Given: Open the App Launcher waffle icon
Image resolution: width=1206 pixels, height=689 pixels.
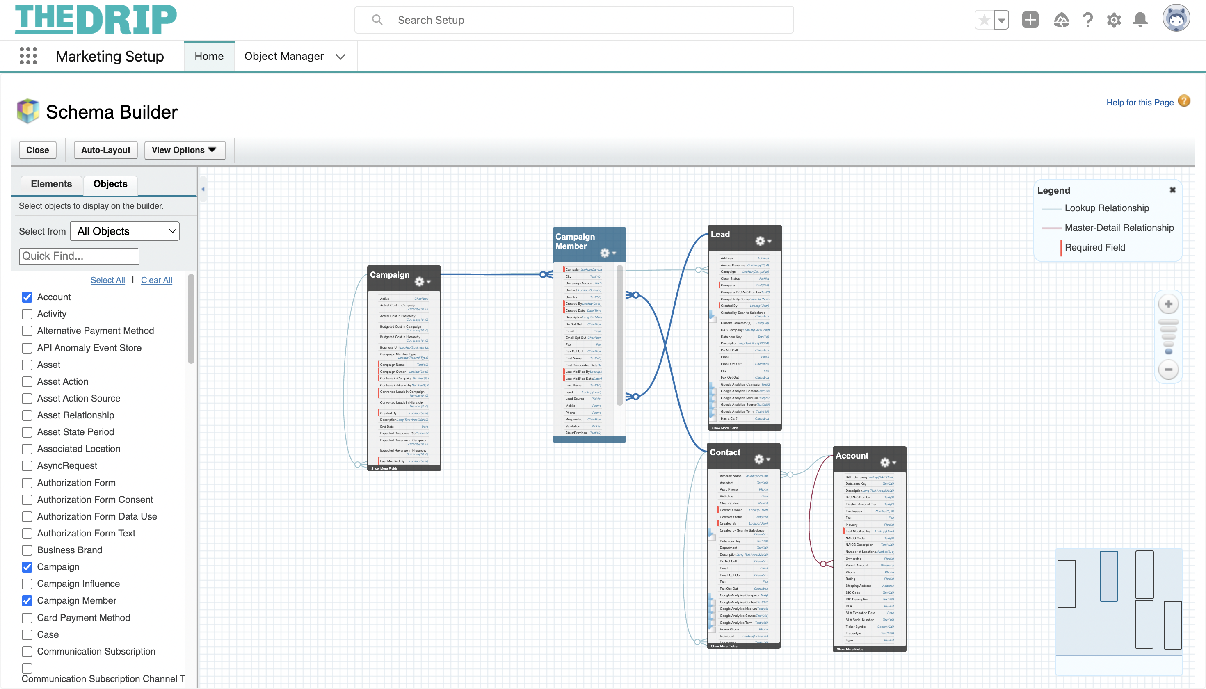Looking at the screenshot, I should click(28, 55).
